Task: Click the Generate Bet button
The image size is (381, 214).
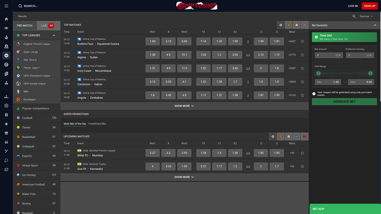Action: [x=344, y=101]
